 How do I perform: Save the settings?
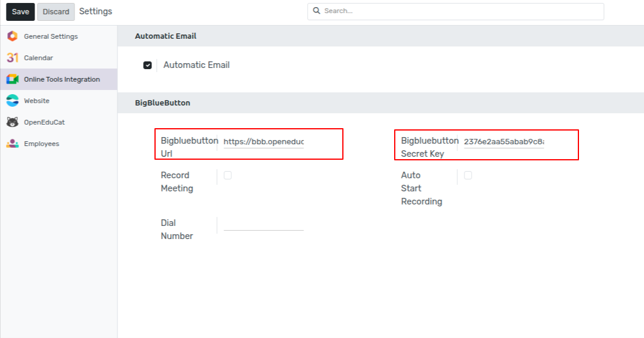pyautogui.click(x=20, y=11)
